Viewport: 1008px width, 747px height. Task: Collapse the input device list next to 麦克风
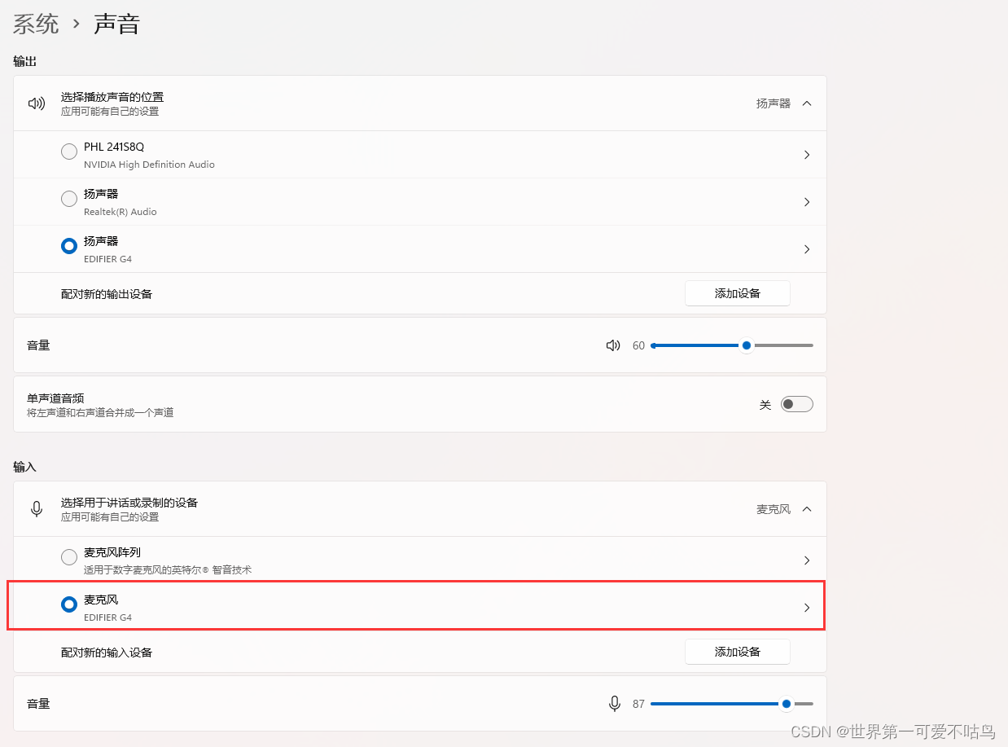tap(807, 509)
